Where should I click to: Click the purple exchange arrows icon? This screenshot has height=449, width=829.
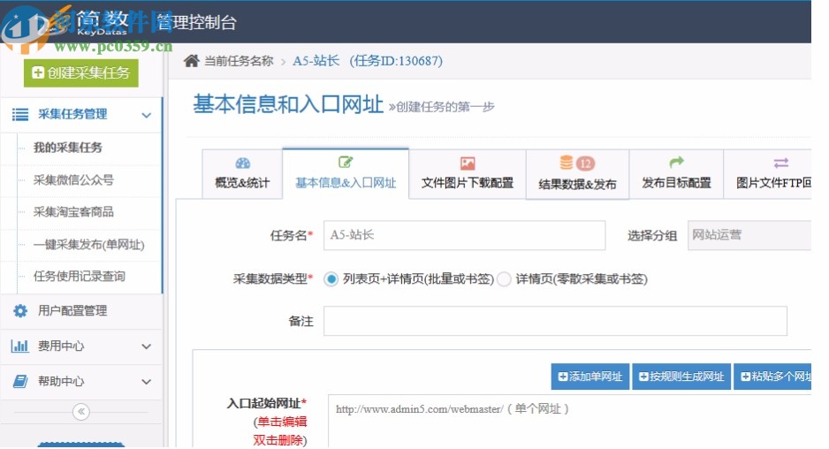point(781,163)
